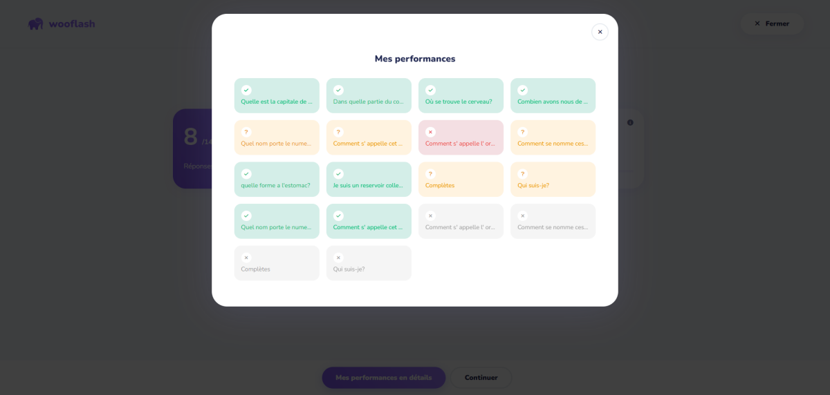Open green 'Comment s'appelle cet' card
This screenshot has width=830, height=395.
point(369,221)
